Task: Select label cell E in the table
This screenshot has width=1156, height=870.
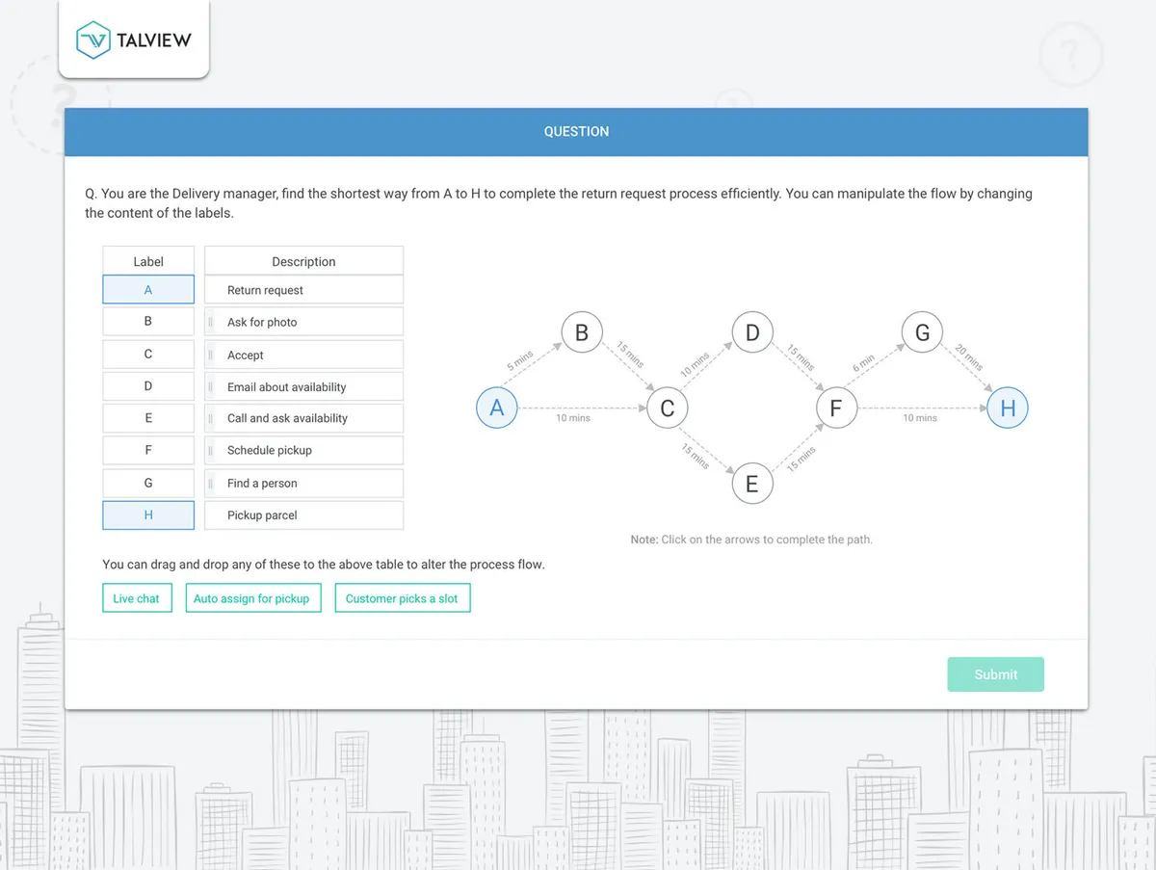Action: click(148, 418)
